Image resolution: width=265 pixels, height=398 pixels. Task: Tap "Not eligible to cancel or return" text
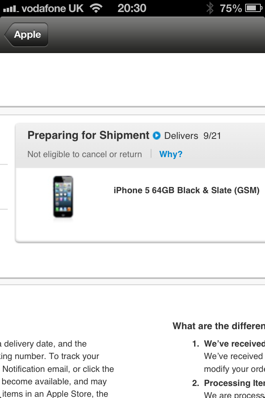[84, 154]
